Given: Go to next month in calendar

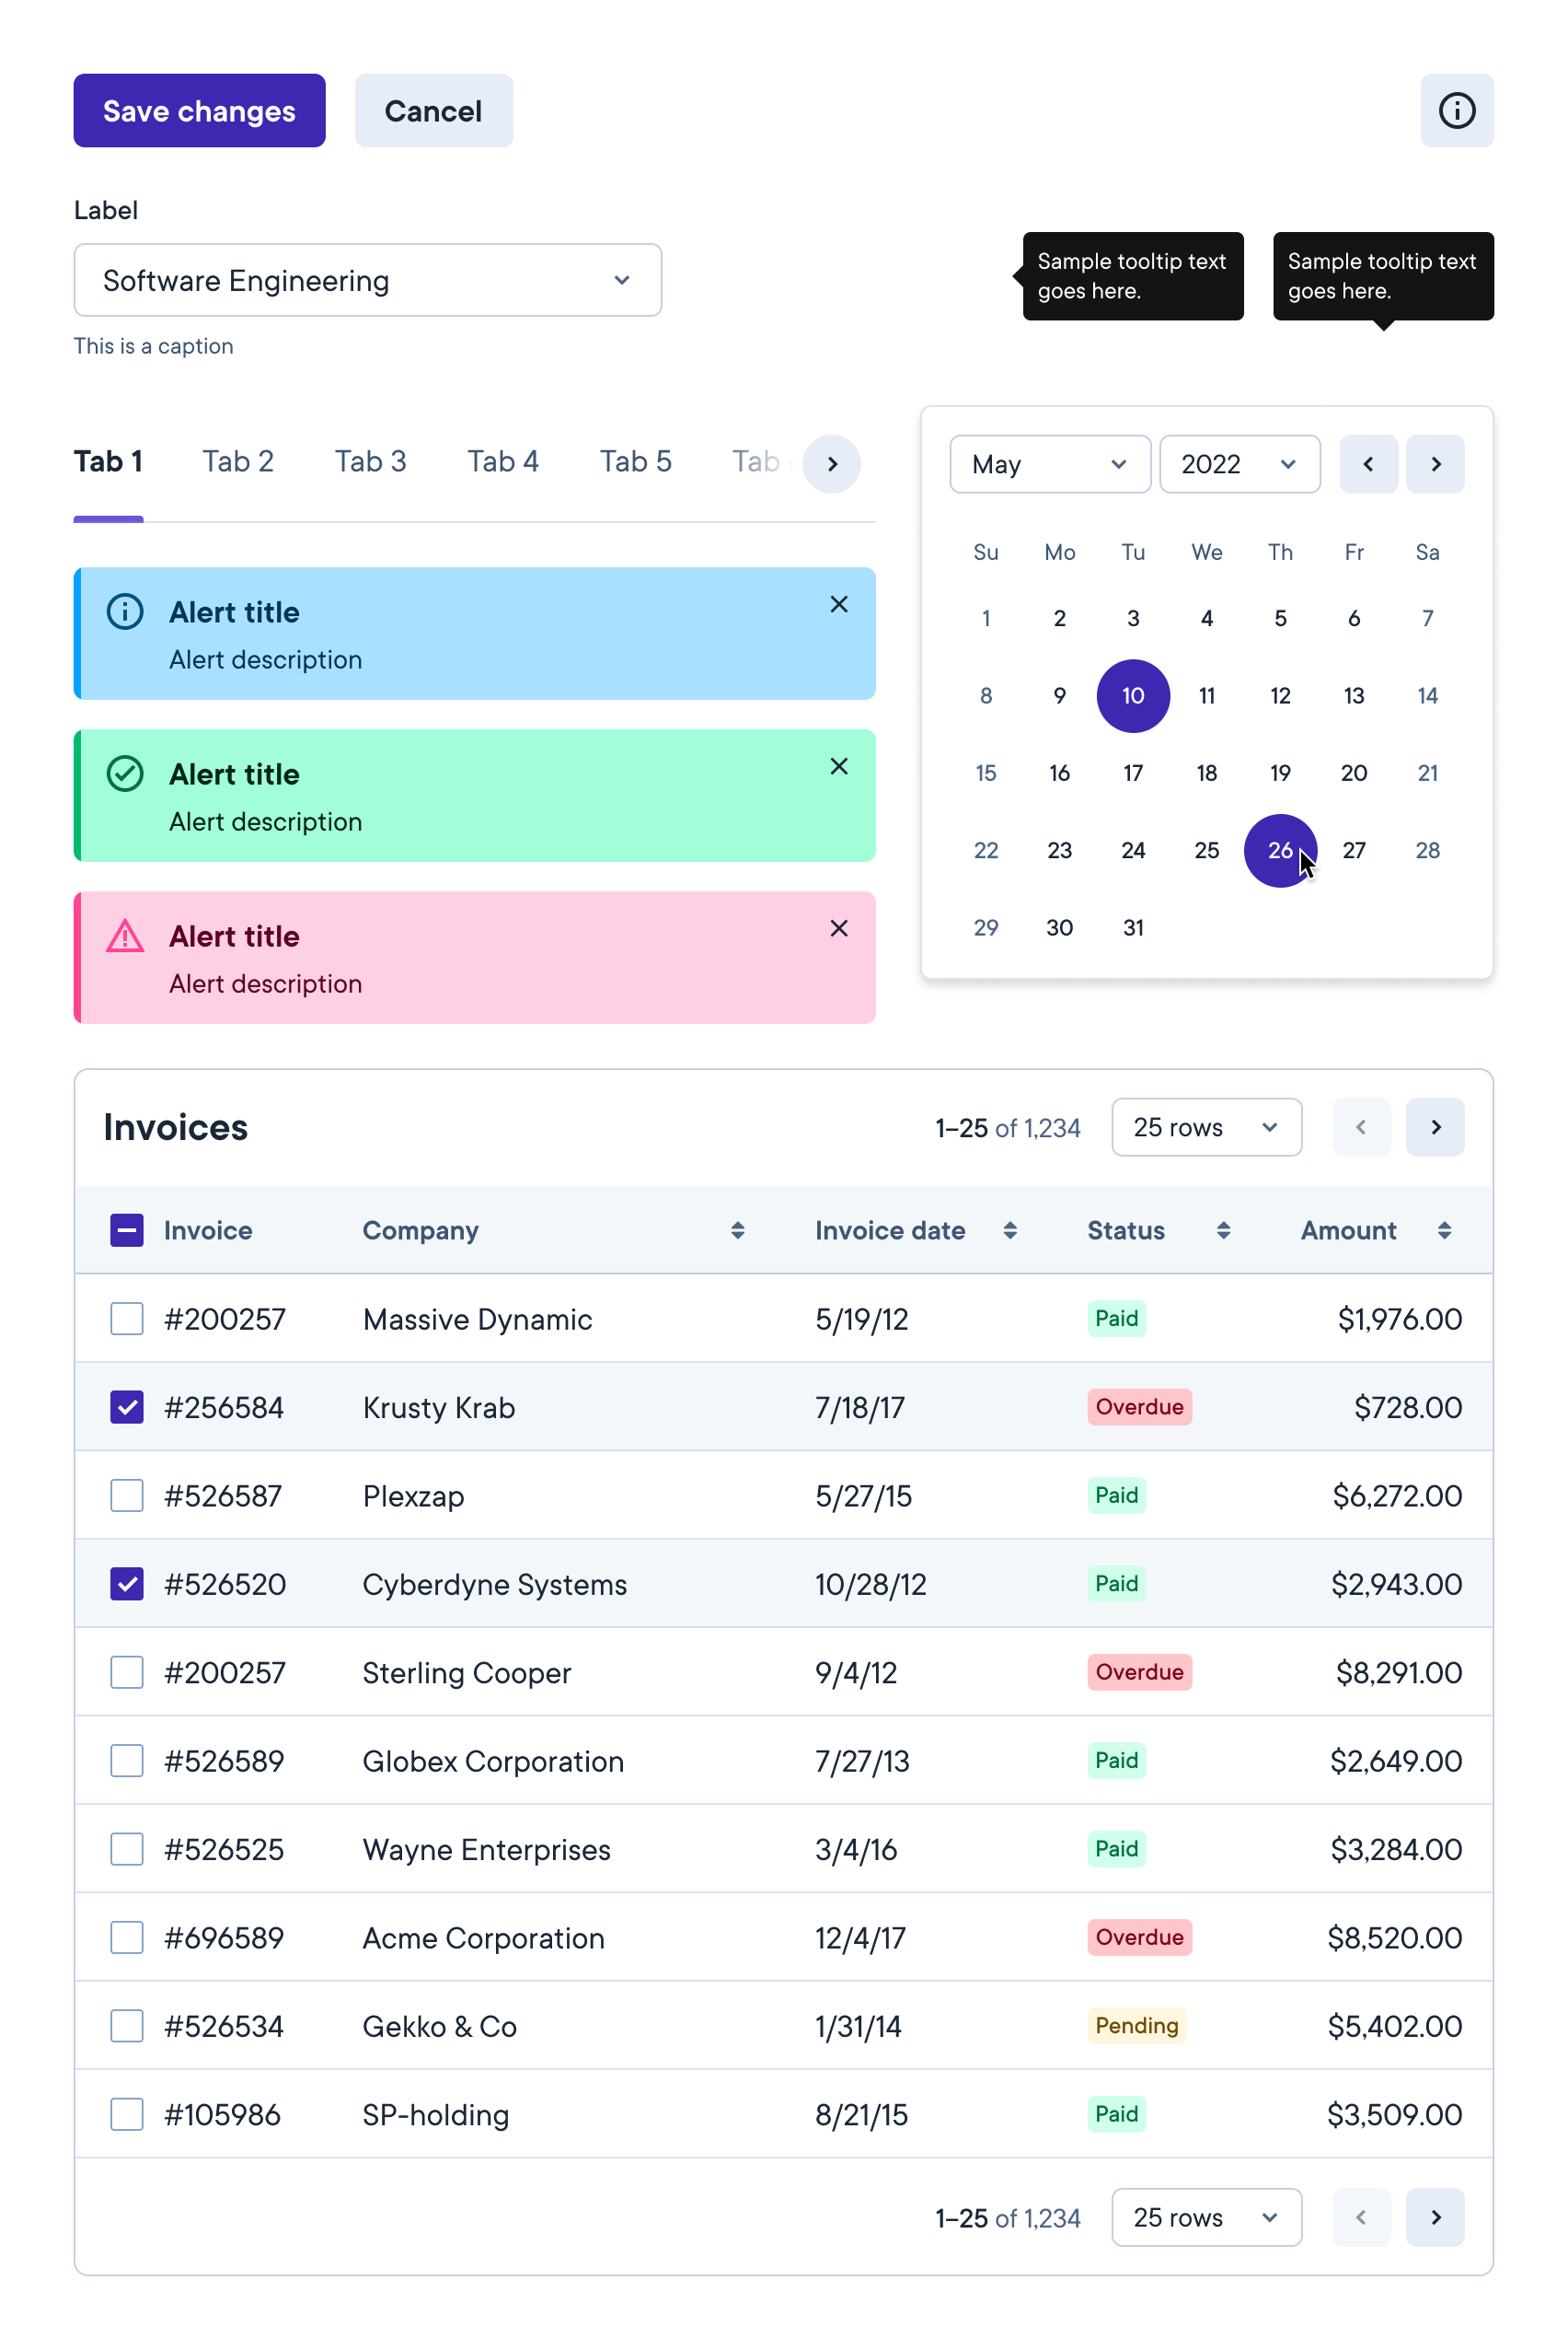Looking at the screenshot, I should [x=1435, y=464].
